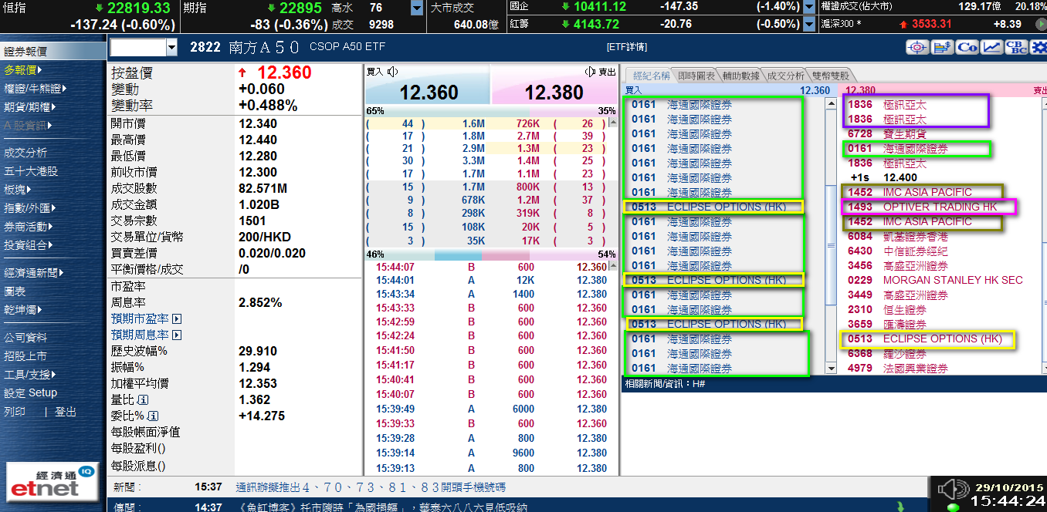Click the info icon next to 量比
This screenshot has height=512, width=1047.
(x=142, y=400)
